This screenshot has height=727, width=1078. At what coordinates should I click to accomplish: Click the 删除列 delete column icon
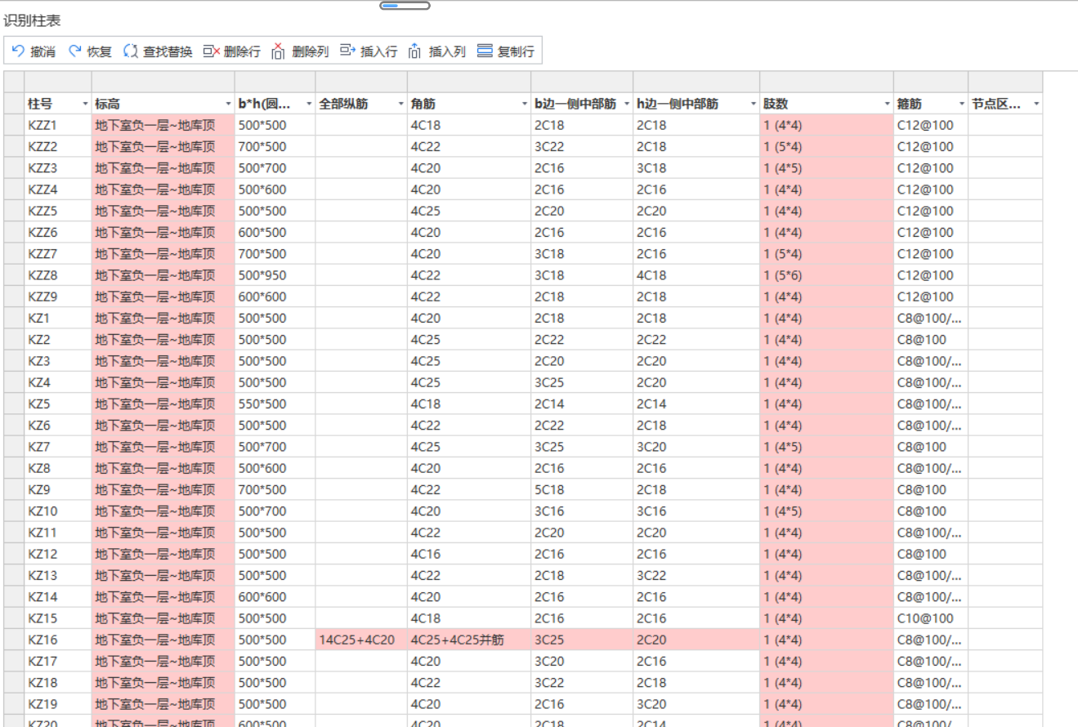(x=279, y=51)
